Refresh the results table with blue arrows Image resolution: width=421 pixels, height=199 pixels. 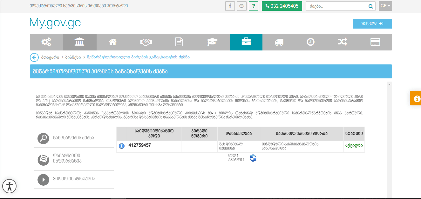click(x=253, y=158)
